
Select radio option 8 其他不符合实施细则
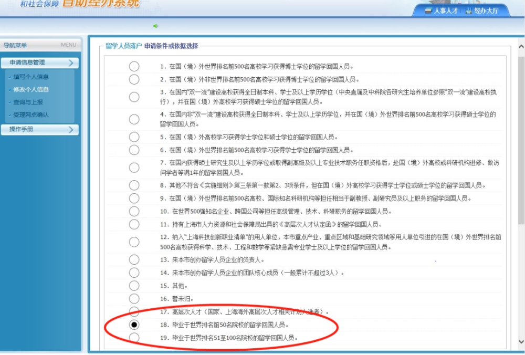pos(134,185)
